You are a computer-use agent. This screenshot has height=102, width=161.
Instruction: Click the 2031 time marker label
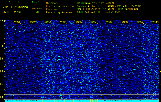coord(17,22)
